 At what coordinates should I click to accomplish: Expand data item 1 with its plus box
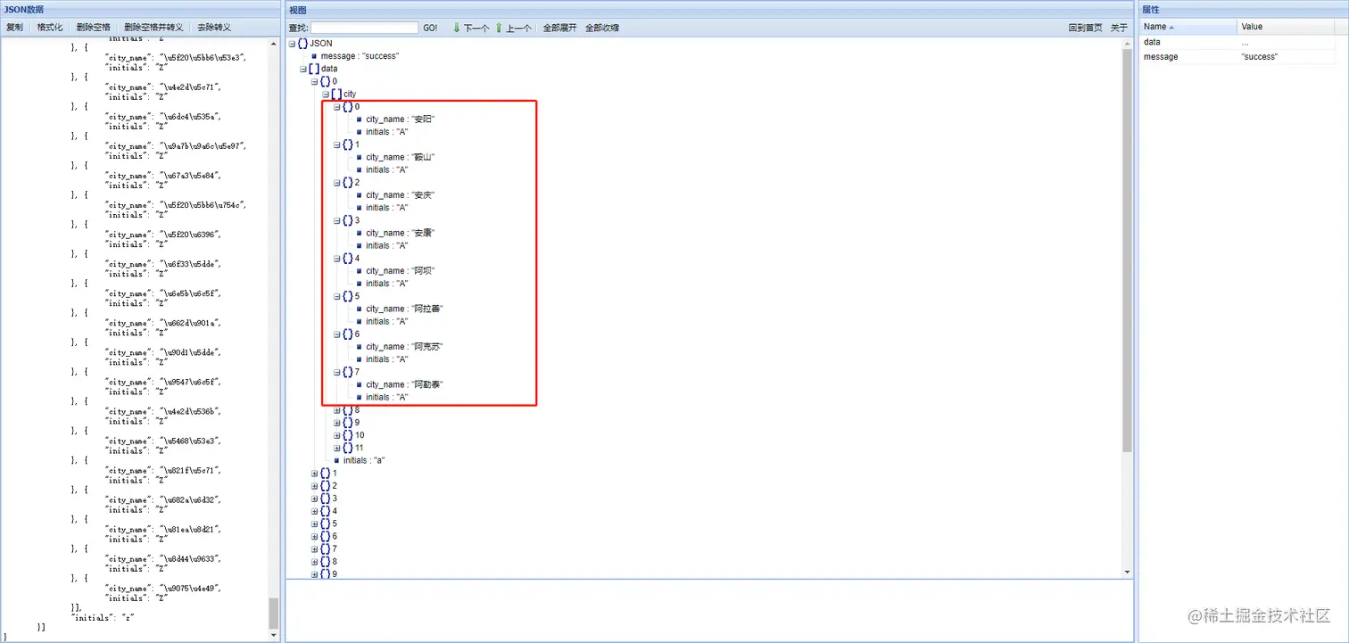point(315,474)
